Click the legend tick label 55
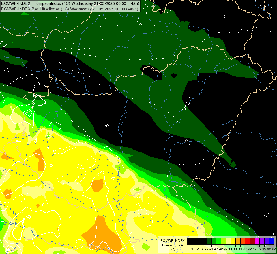This screenshot has height=254, width=277. click(269, 249)
